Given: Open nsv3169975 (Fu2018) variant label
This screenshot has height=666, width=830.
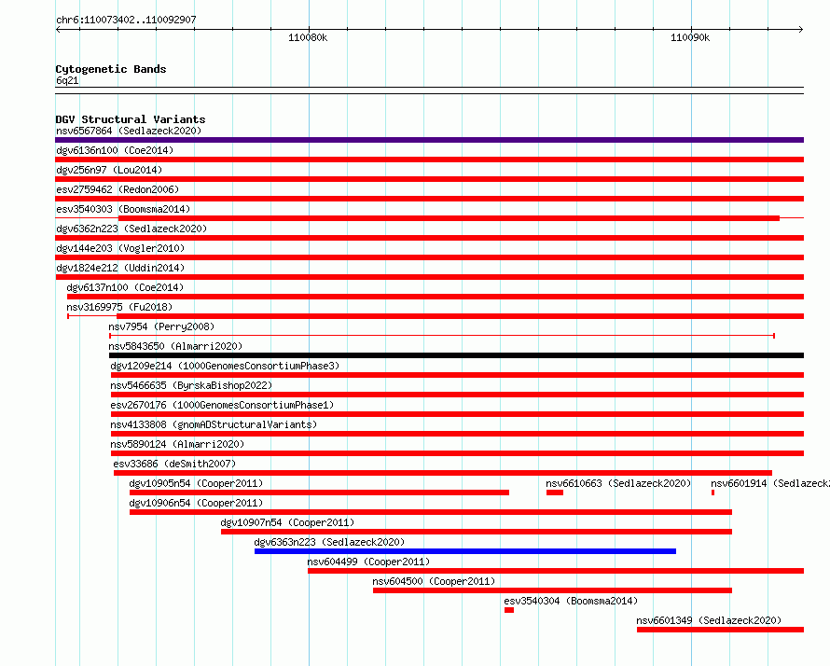Looking at the screenshot, I should click(119, 307).
